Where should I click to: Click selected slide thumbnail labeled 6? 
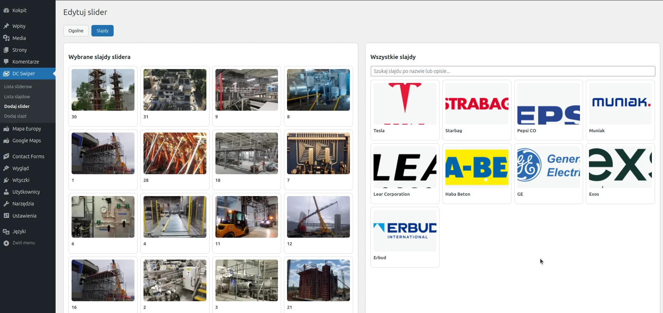103,217
